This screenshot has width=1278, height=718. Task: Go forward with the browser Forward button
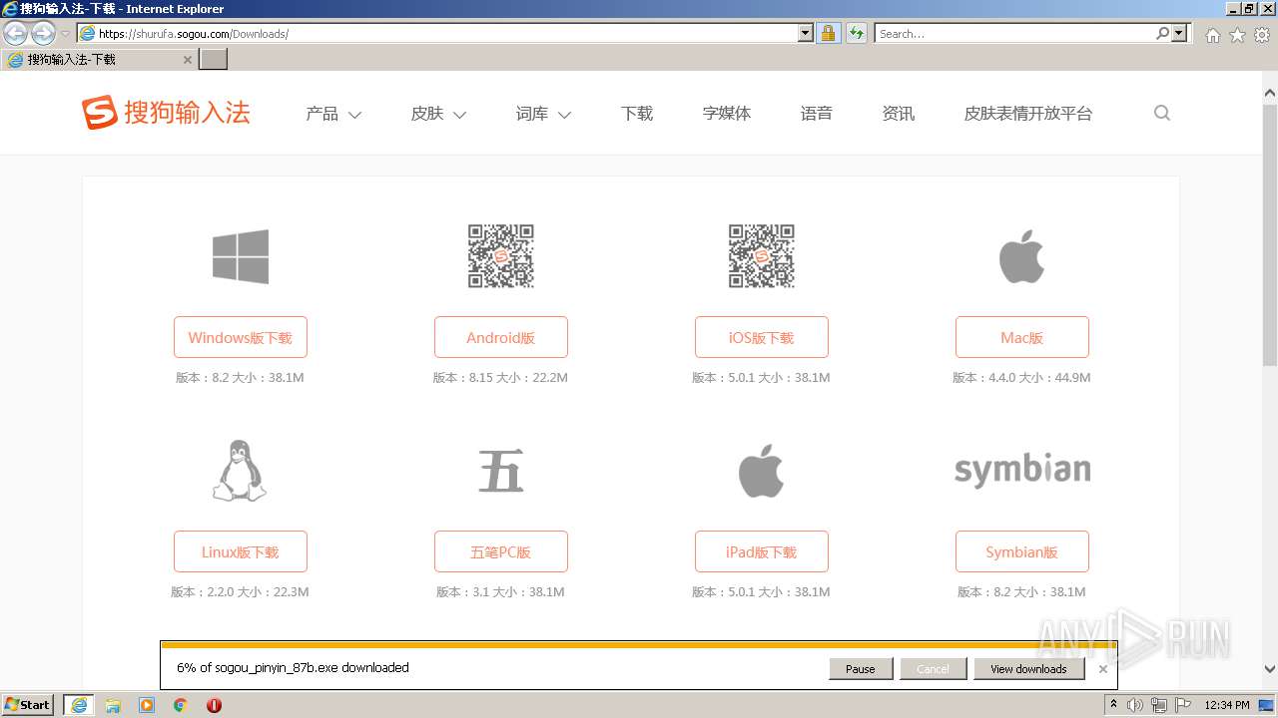coord(43,34)
